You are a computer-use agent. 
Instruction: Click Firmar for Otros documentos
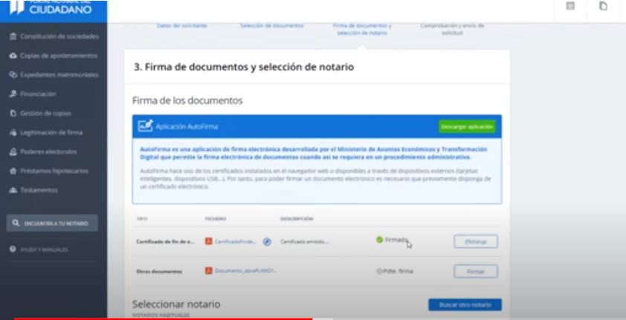coord(475,271)
